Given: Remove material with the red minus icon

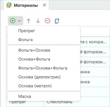Looking at the screenshot, I should pos(47,21).
